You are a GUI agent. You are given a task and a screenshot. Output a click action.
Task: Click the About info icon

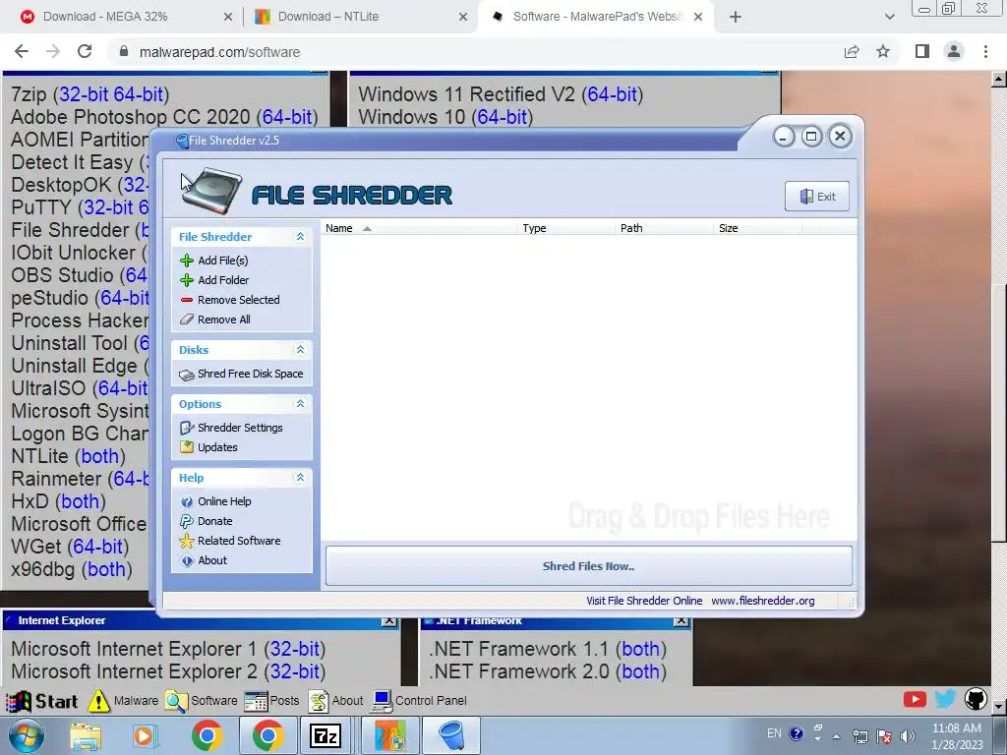[x=186, y=561]
